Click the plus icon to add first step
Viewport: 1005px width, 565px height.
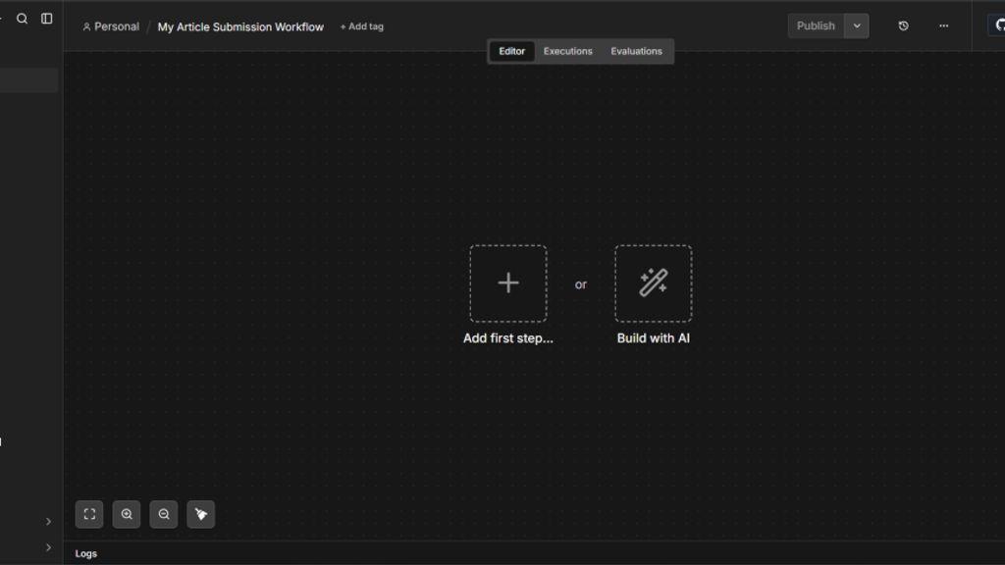508,283
